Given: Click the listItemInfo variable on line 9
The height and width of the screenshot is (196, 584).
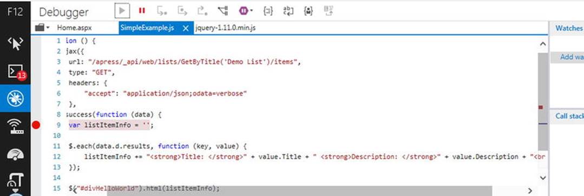Looking at the screenshot, I should coord(108,125).
